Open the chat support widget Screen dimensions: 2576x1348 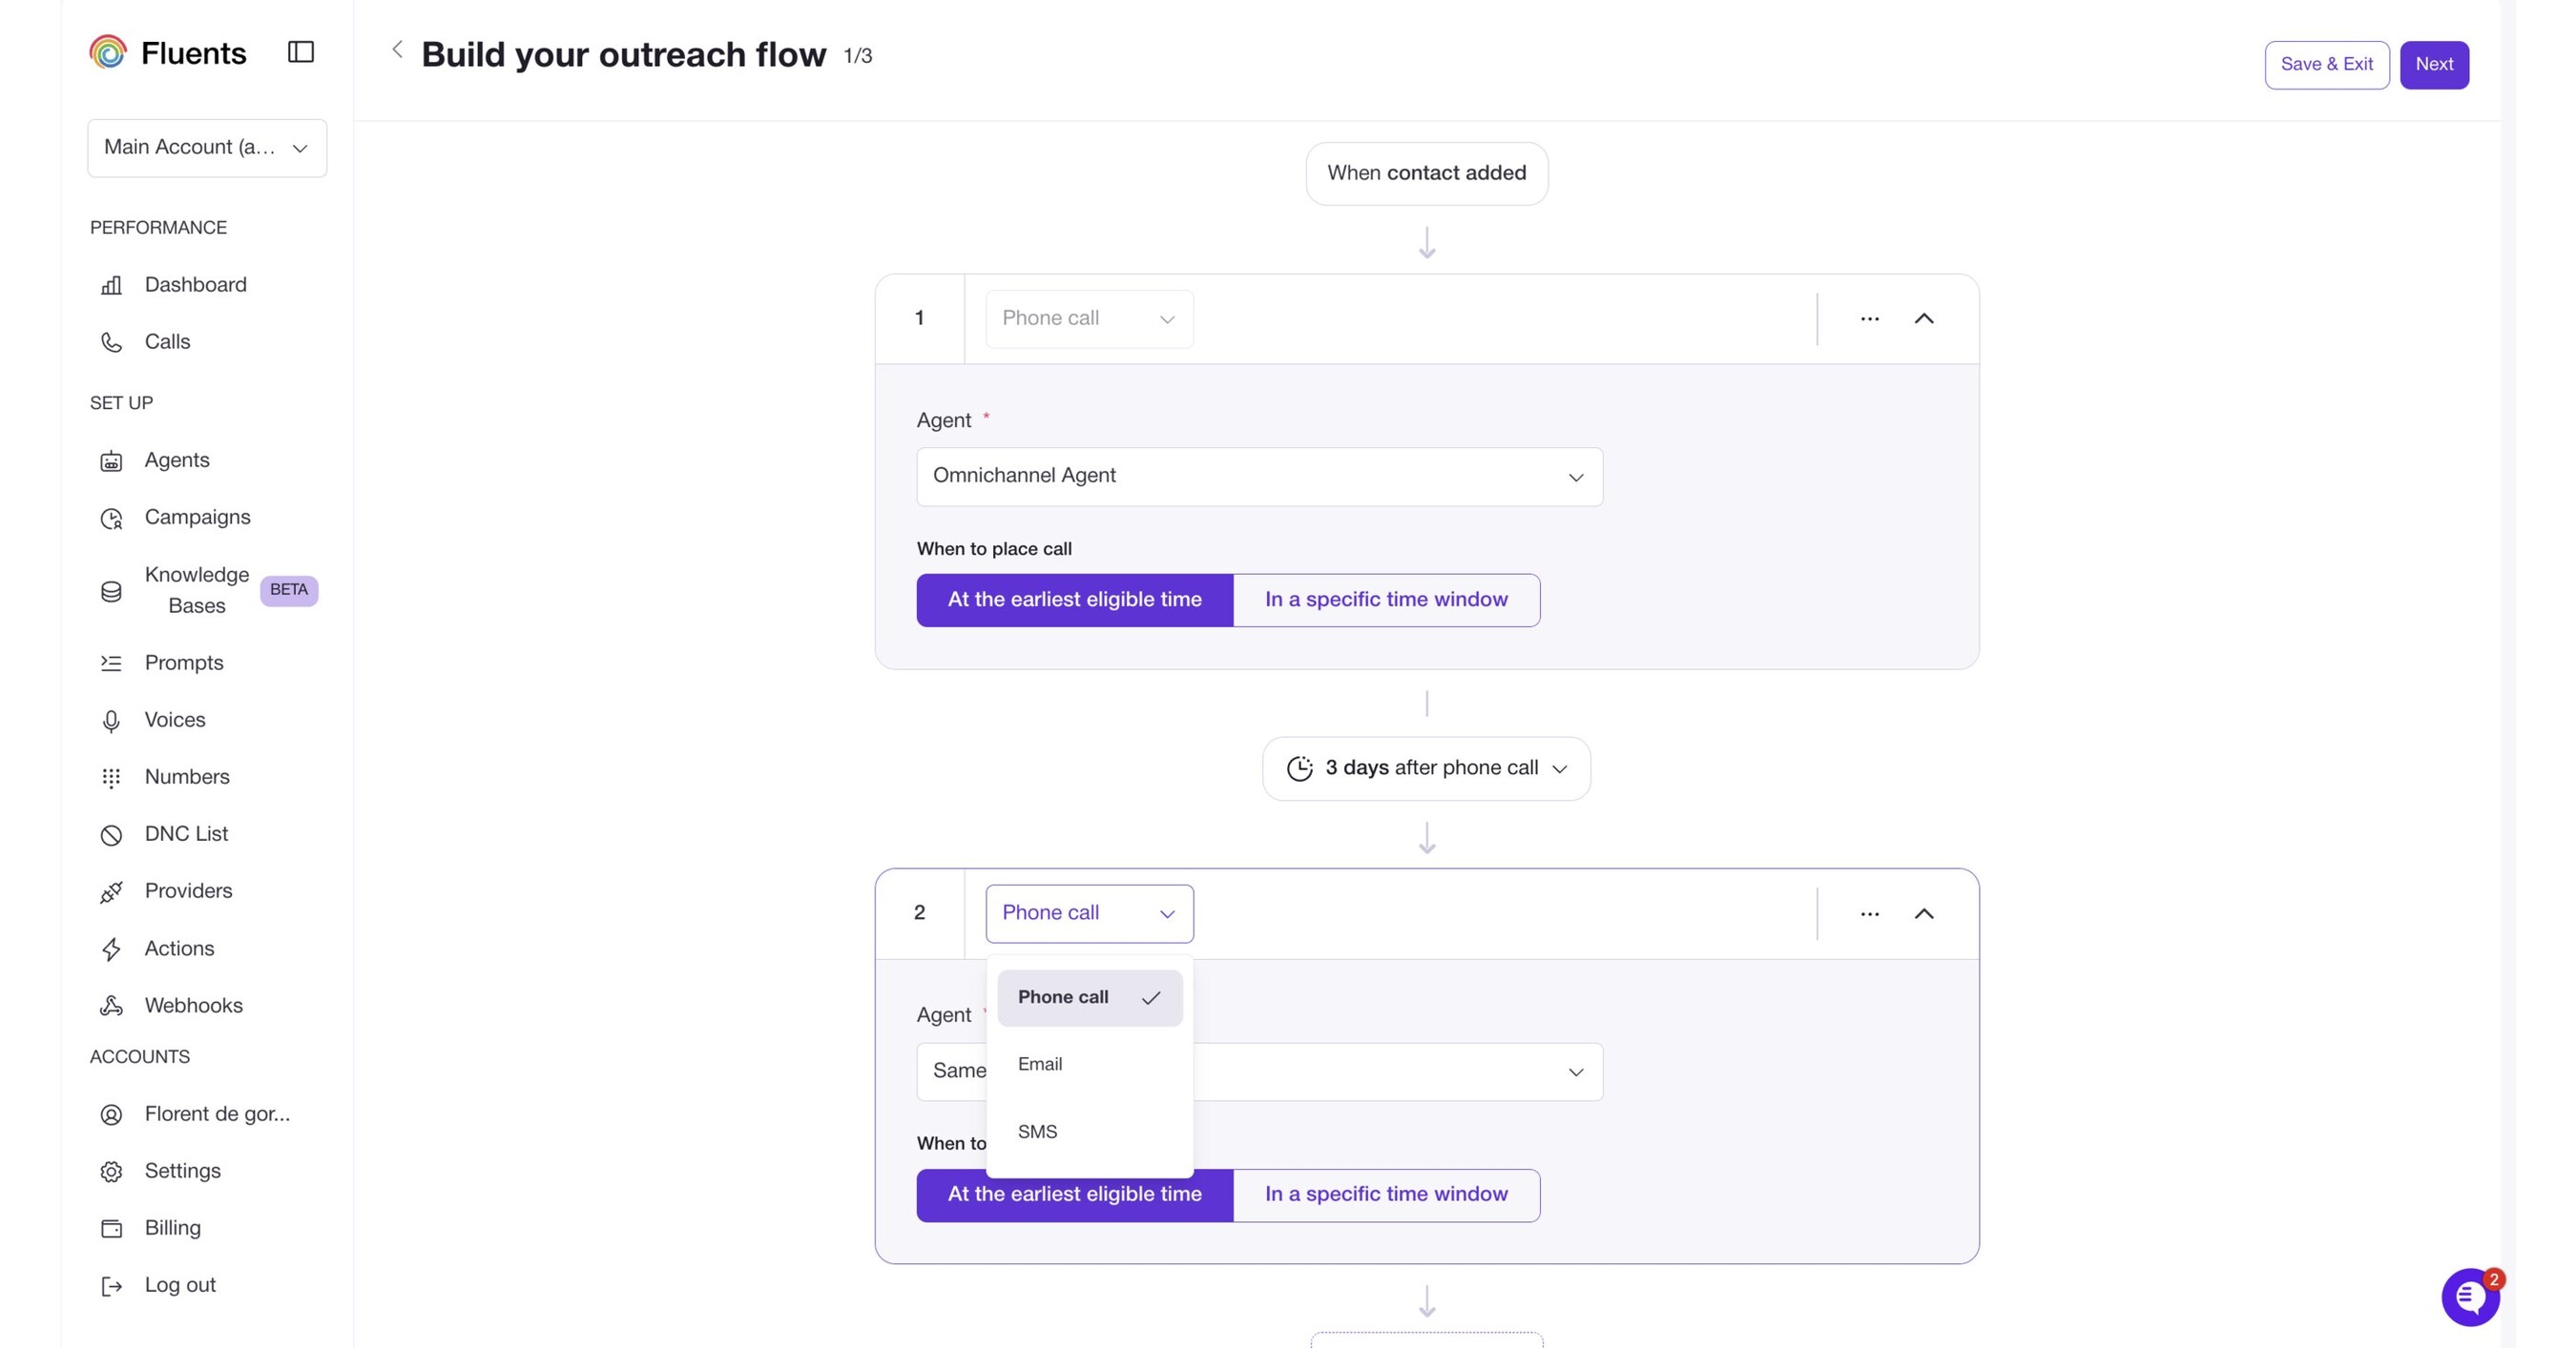[2470, 1296]
